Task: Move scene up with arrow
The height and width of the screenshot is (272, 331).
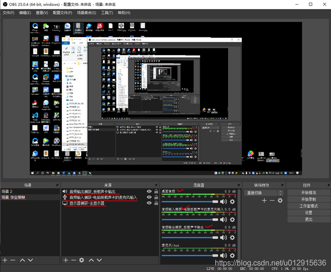Action: point(22,260)
